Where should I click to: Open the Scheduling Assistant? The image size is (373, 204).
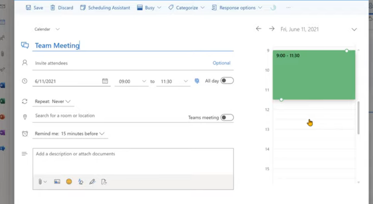point(105,8)
